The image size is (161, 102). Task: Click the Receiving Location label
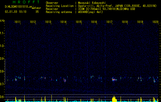(60, 6)
